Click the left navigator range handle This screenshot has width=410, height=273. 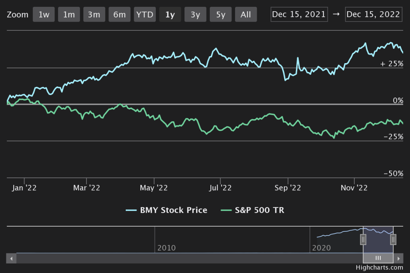click(363, 239)
